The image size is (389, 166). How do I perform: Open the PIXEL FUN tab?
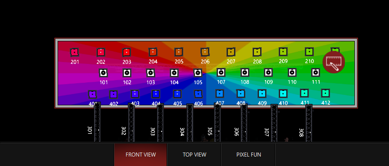[249, 155]
